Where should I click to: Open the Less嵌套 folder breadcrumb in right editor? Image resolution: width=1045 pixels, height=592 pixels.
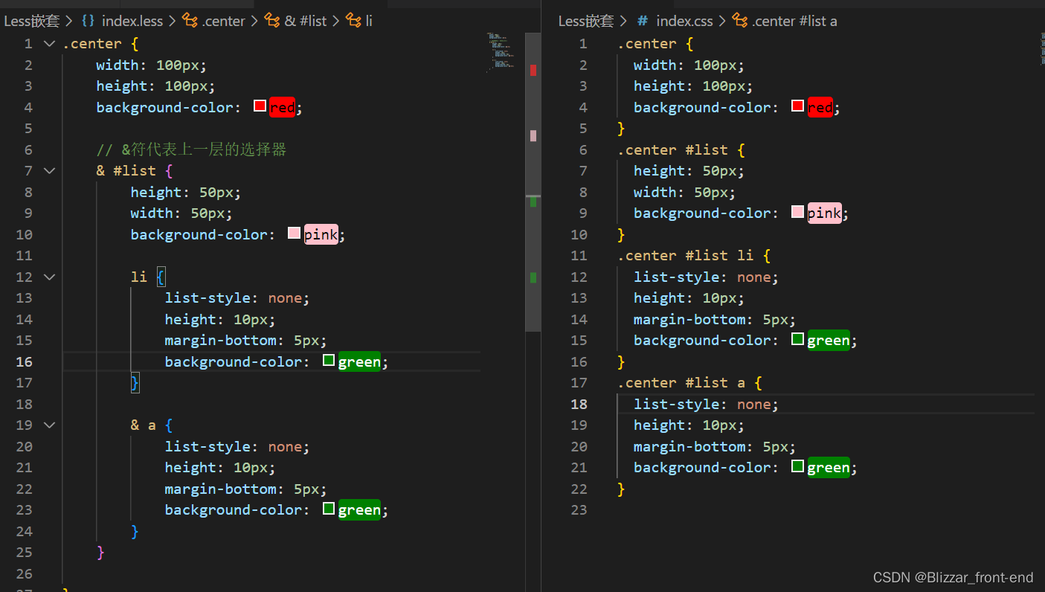pos(587,21)
